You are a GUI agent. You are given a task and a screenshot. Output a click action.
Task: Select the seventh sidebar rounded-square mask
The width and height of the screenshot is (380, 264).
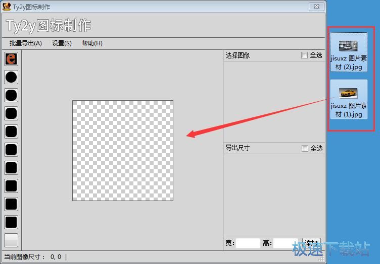coord(11,168)
